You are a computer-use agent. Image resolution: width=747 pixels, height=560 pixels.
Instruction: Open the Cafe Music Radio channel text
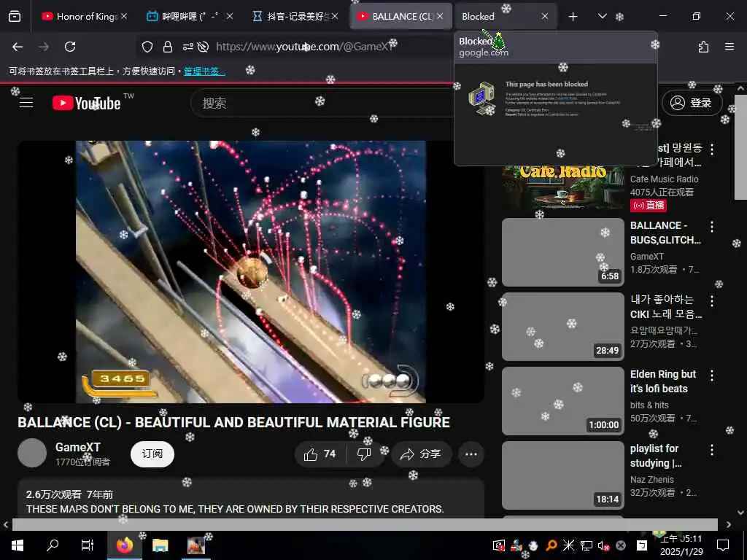pos(664,179)
